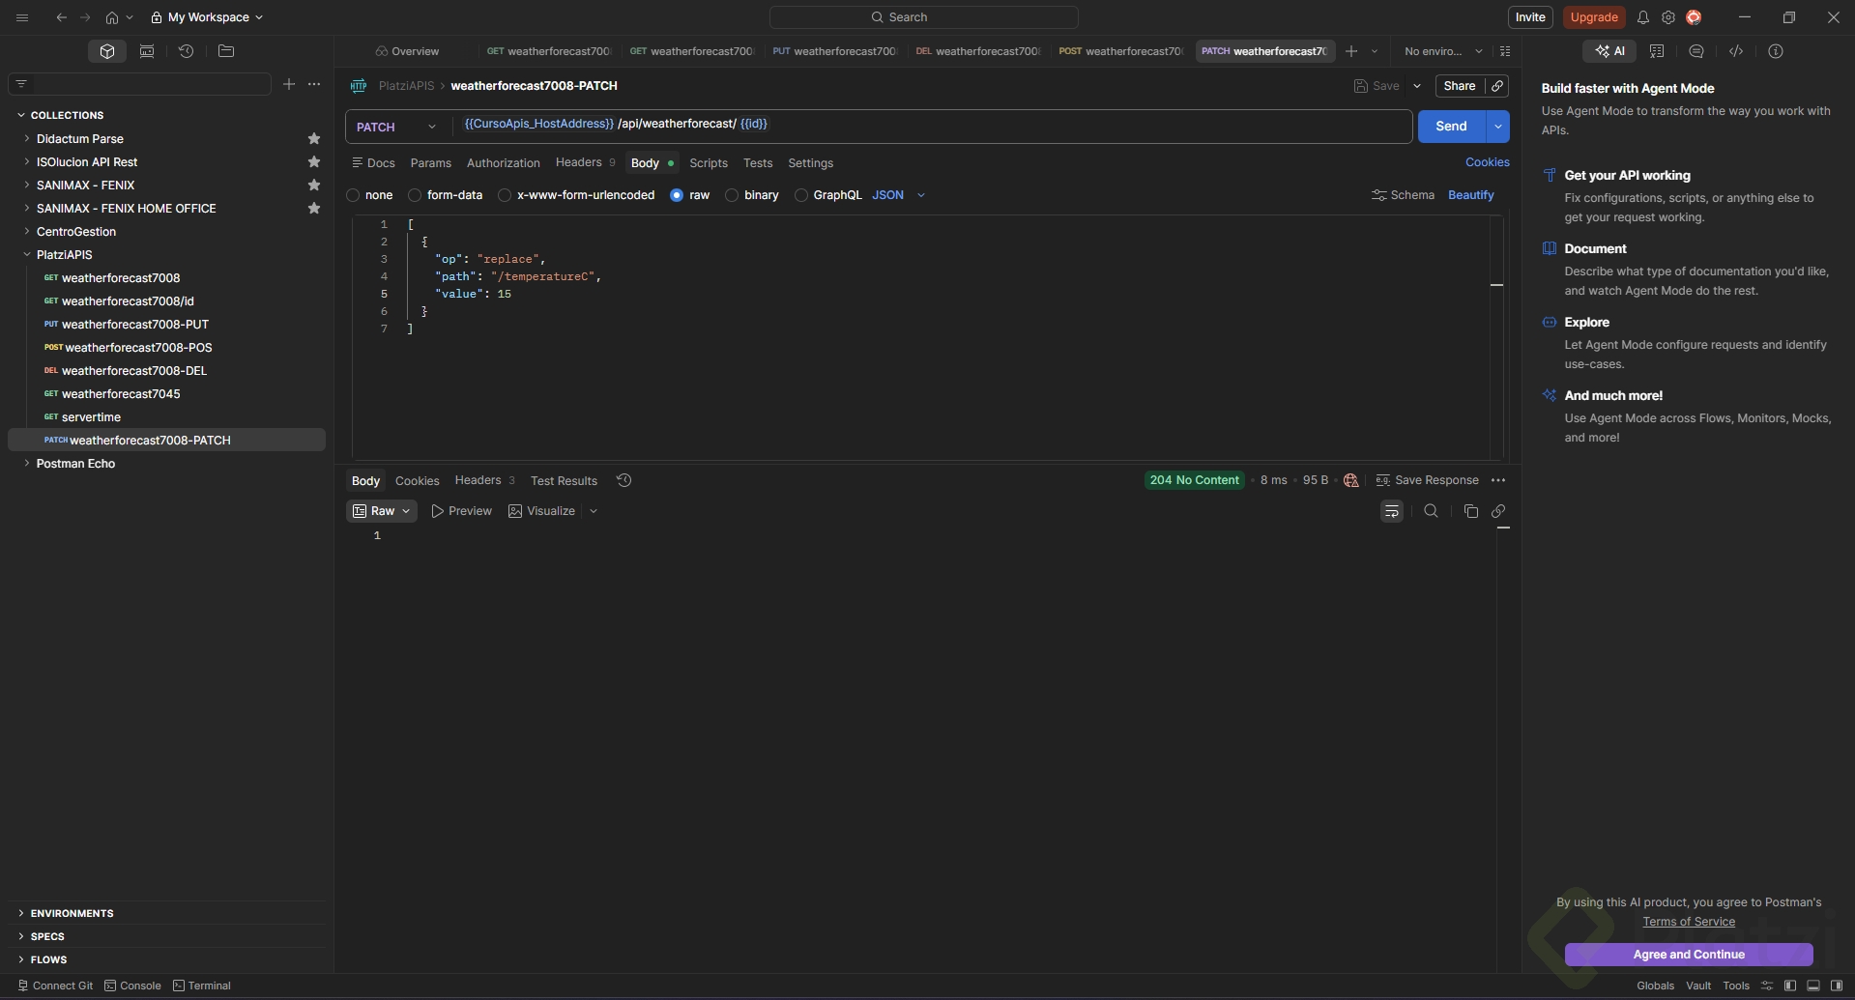Viewport: 1855px width, 1000px height.
Task: Click Agree and Continue
Action: tap(1689, 955)
